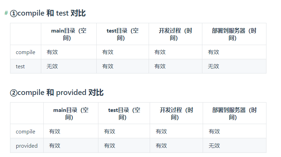Viewport: 281px width, 157px height.
Task: Click 有效 under test目录 in test row
Action: (108, 66)
